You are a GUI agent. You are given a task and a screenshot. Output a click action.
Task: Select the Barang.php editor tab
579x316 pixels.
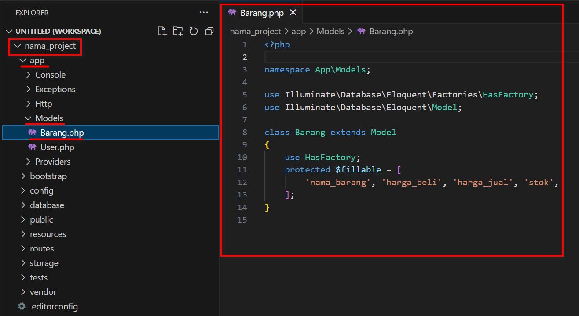tap(262, 13)
